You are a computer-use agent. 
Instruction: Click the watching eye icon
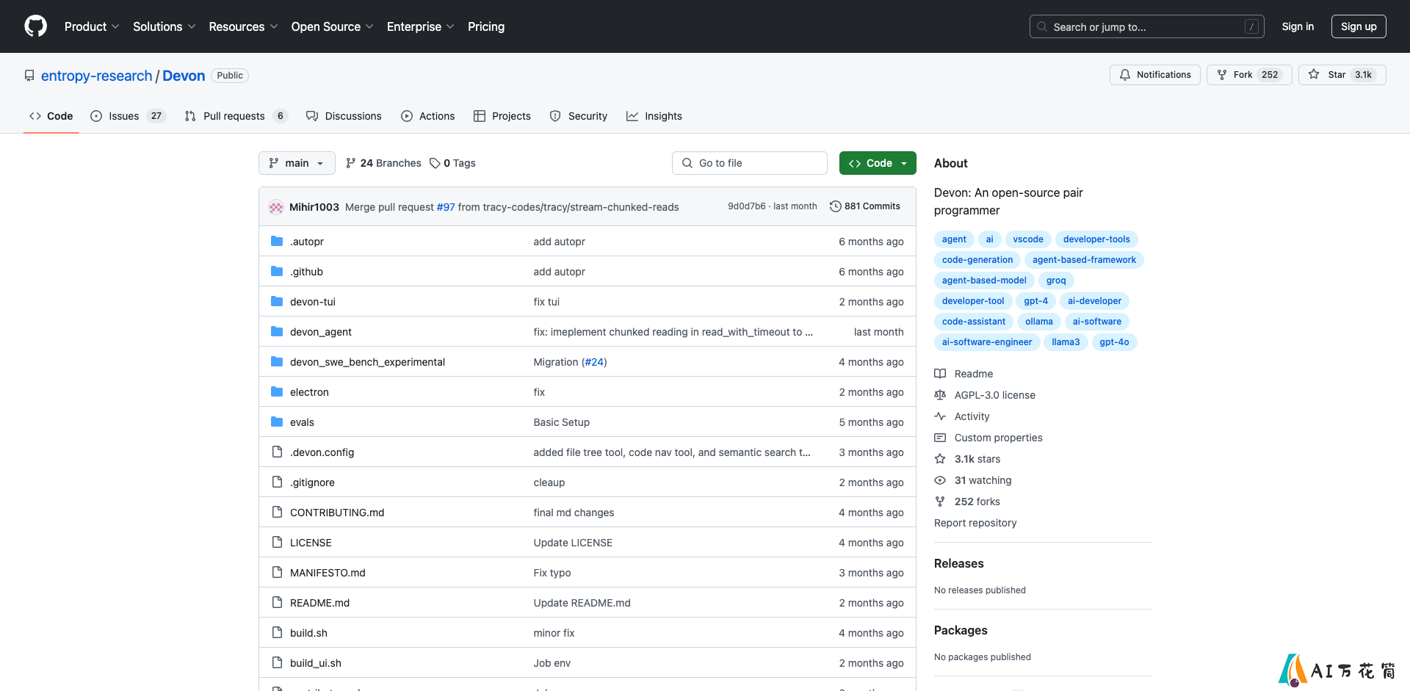940,480
